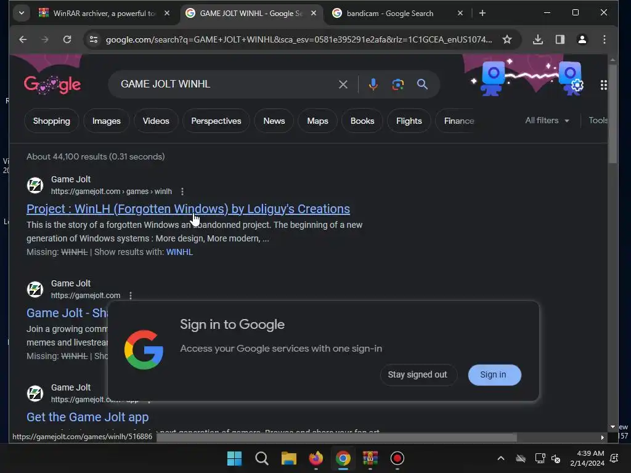Viewport: 631px width, 473px height.
Task: Submit search with magnifier icon
Action: 422,84
